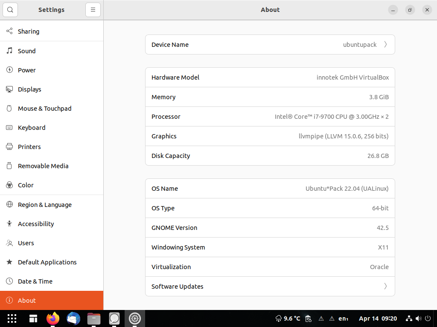Click the "innotek GmbH VirtualBox" hardware model value
This screenshot has width=437, height=327.
click(x=353, y=77)
